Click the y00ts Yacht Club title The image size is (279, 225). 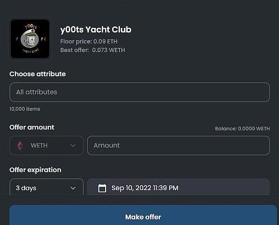[x=96, y=30]
